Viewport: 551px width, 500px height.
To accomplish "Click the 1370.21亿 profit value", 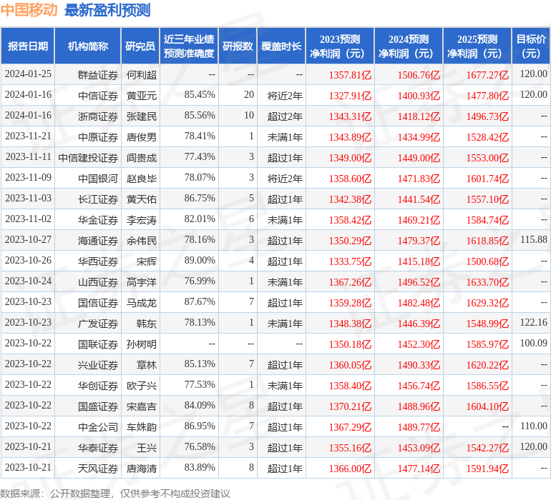I will tap(350, 406).
